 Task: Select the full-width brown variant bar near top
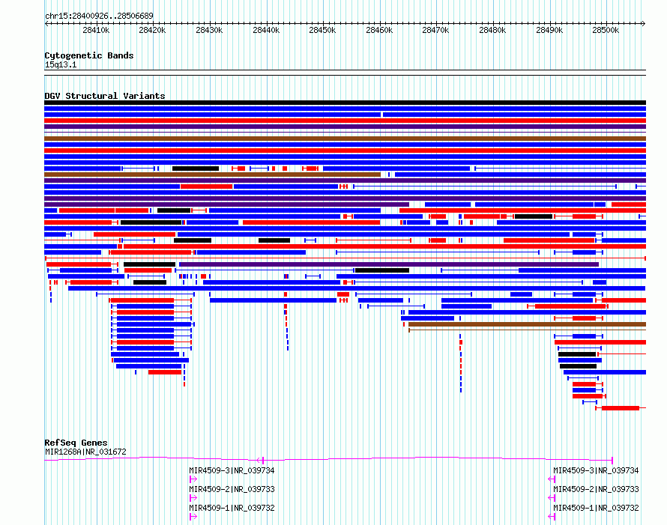click(x=345, y=139)
